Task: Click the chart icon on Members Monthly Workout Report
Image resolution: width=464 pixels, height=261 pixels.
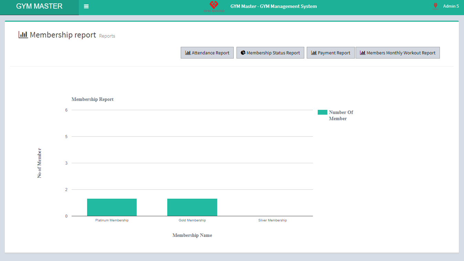Action: (x=362, y=53)
